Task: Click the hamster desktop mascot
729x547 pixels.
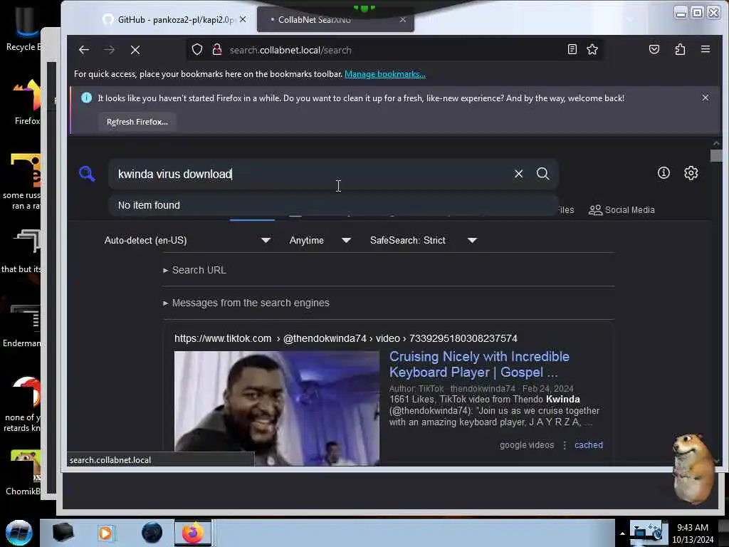Action: coord(693,469)
